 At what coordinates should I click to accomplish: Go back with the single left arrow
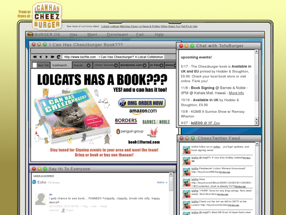(x=41, y=57)
